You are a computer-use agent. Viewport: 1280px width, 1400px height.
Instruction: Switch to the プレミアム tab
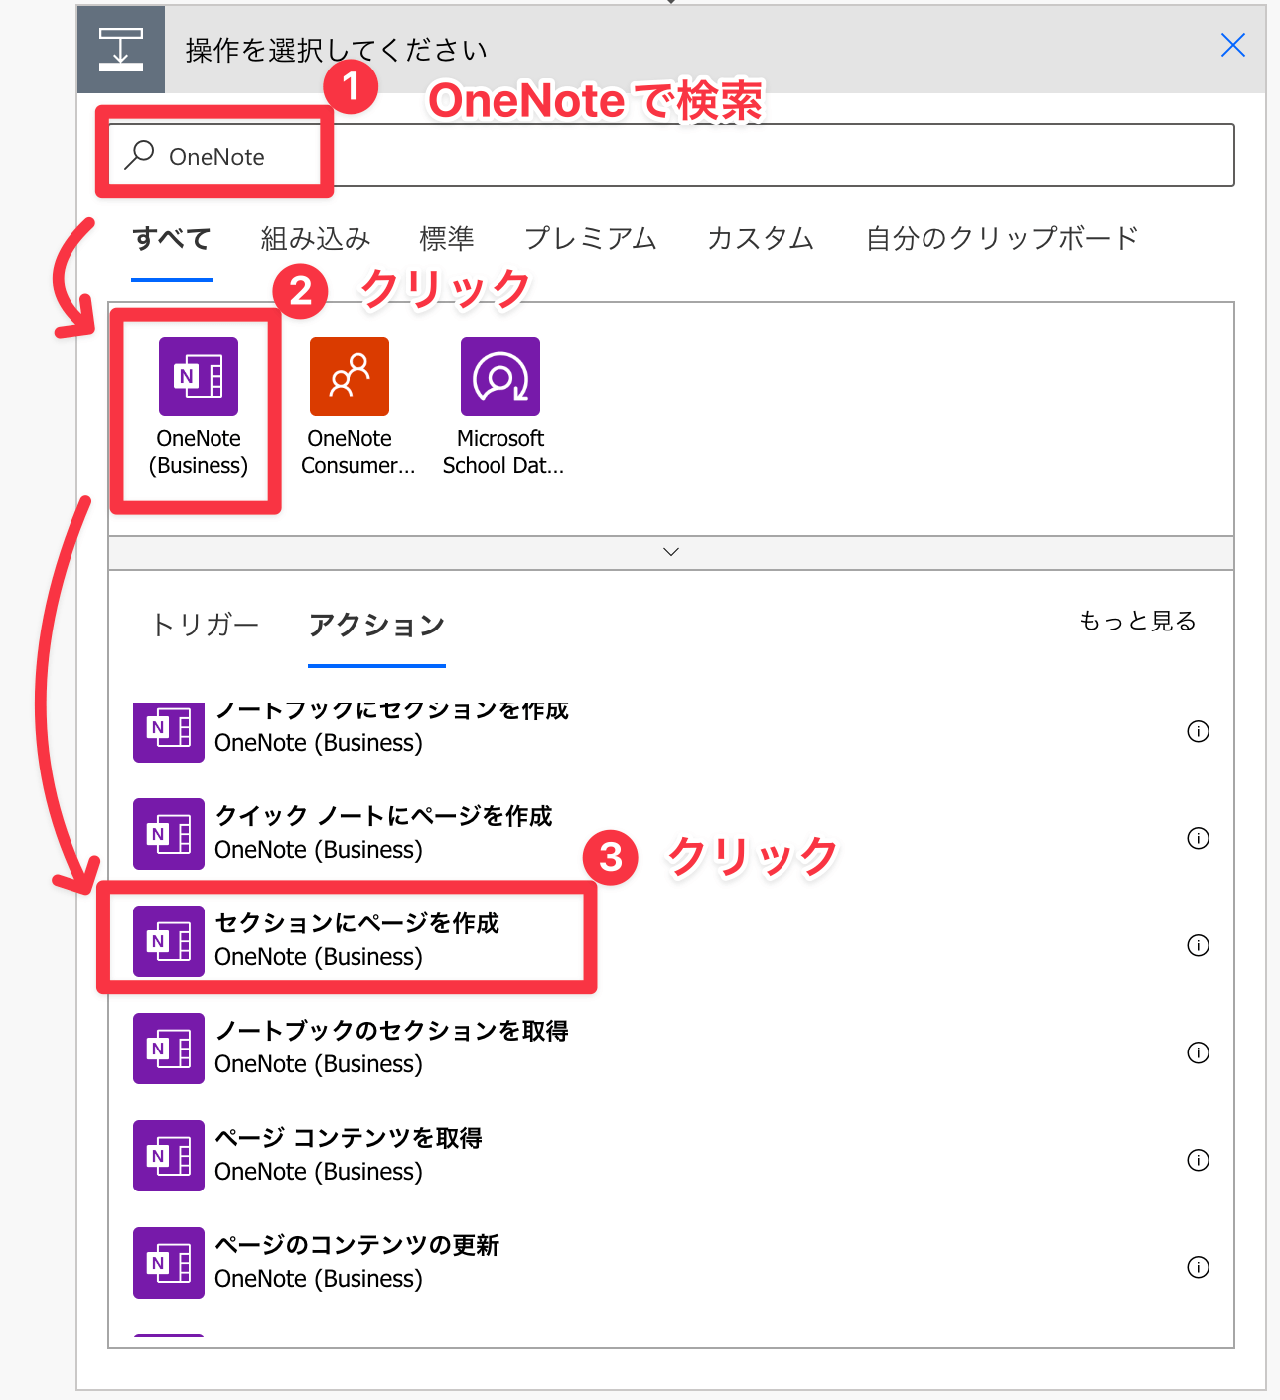click(x=591, y=238)
